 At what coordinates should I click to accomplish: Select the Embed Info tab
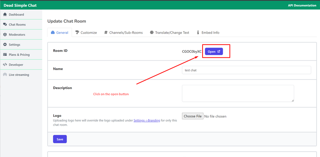click(x=208, y=33)
